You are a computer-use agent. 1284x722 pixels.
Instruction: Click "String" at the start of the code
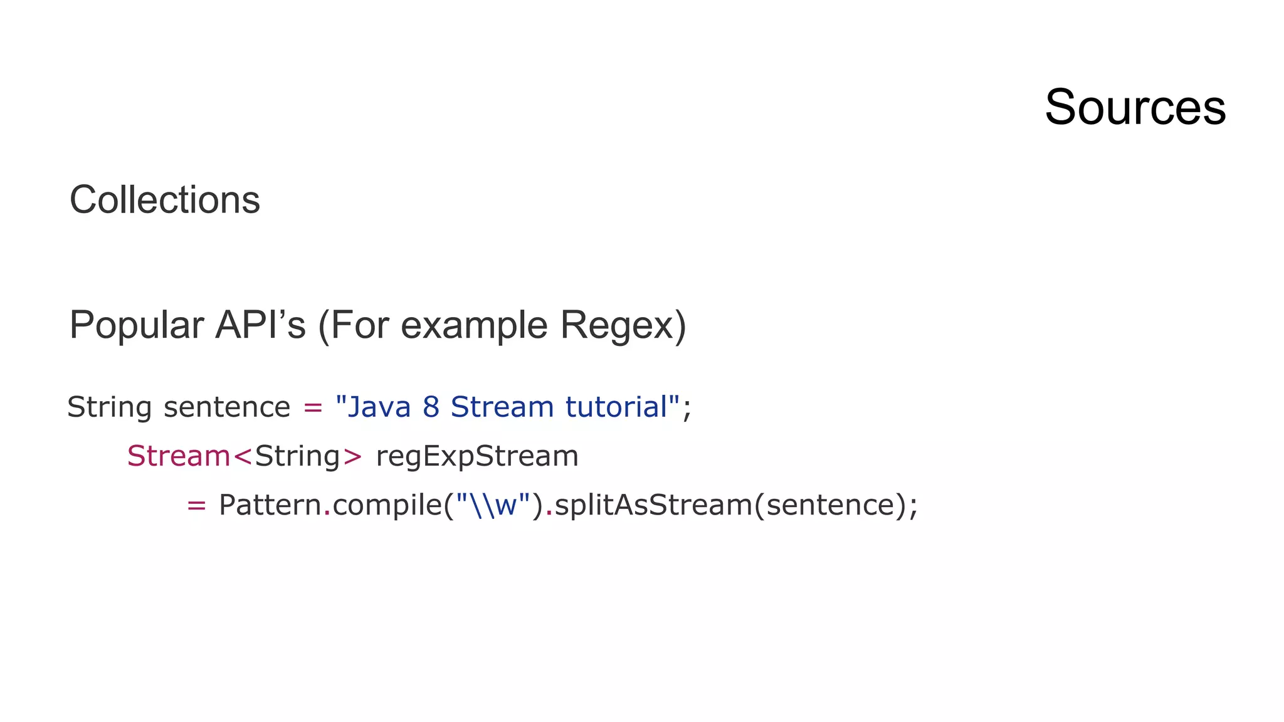[x=109, y=407]
